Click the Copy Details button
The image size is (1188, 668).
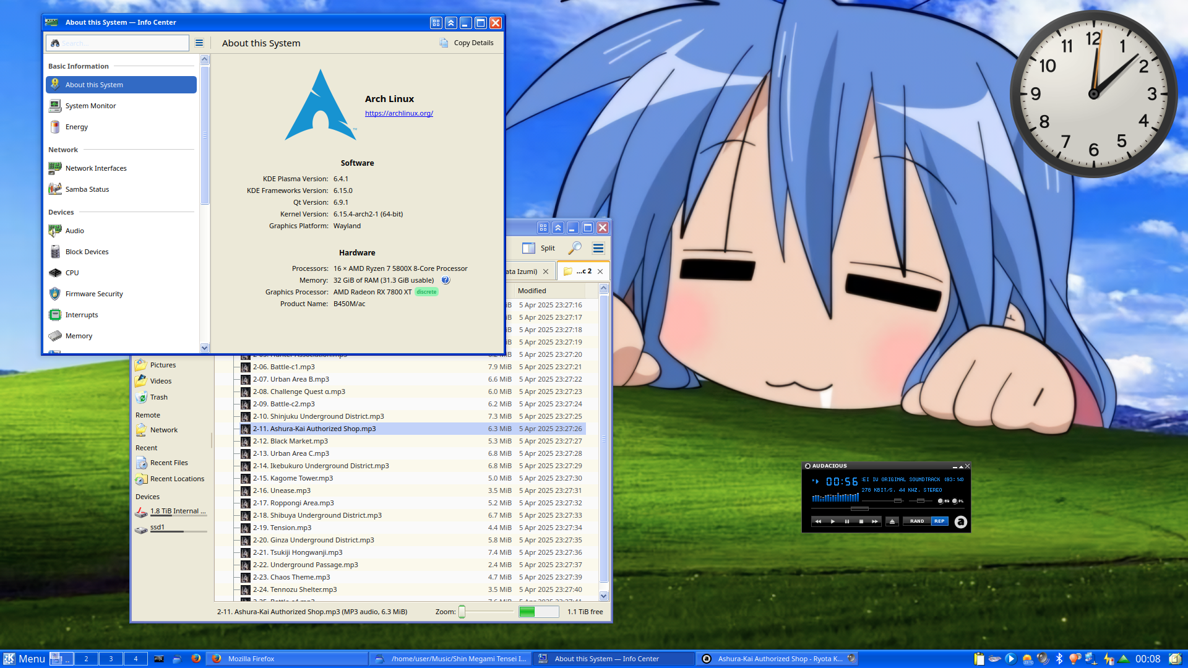click(x=467, y=43)
